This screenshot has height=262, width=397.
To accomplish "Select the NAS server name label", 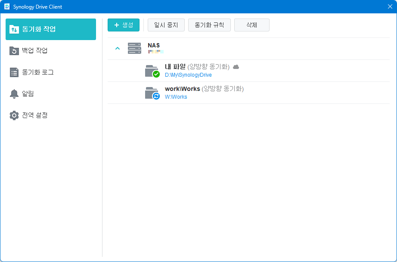I will pyautogui.click(x=154, y=45).
